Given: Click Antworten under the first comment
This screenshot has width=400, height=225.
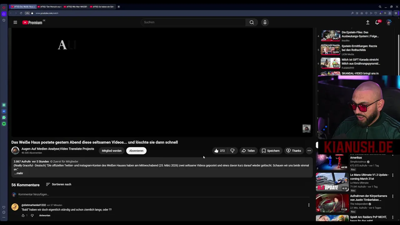Looking at the screenshot, I should click(x=45, y=215).
